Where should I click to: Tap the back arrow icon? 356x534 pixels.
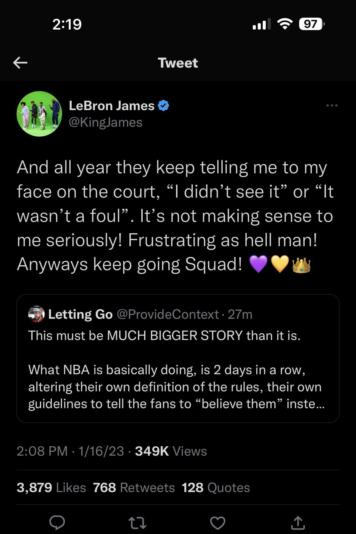(20, 63)
